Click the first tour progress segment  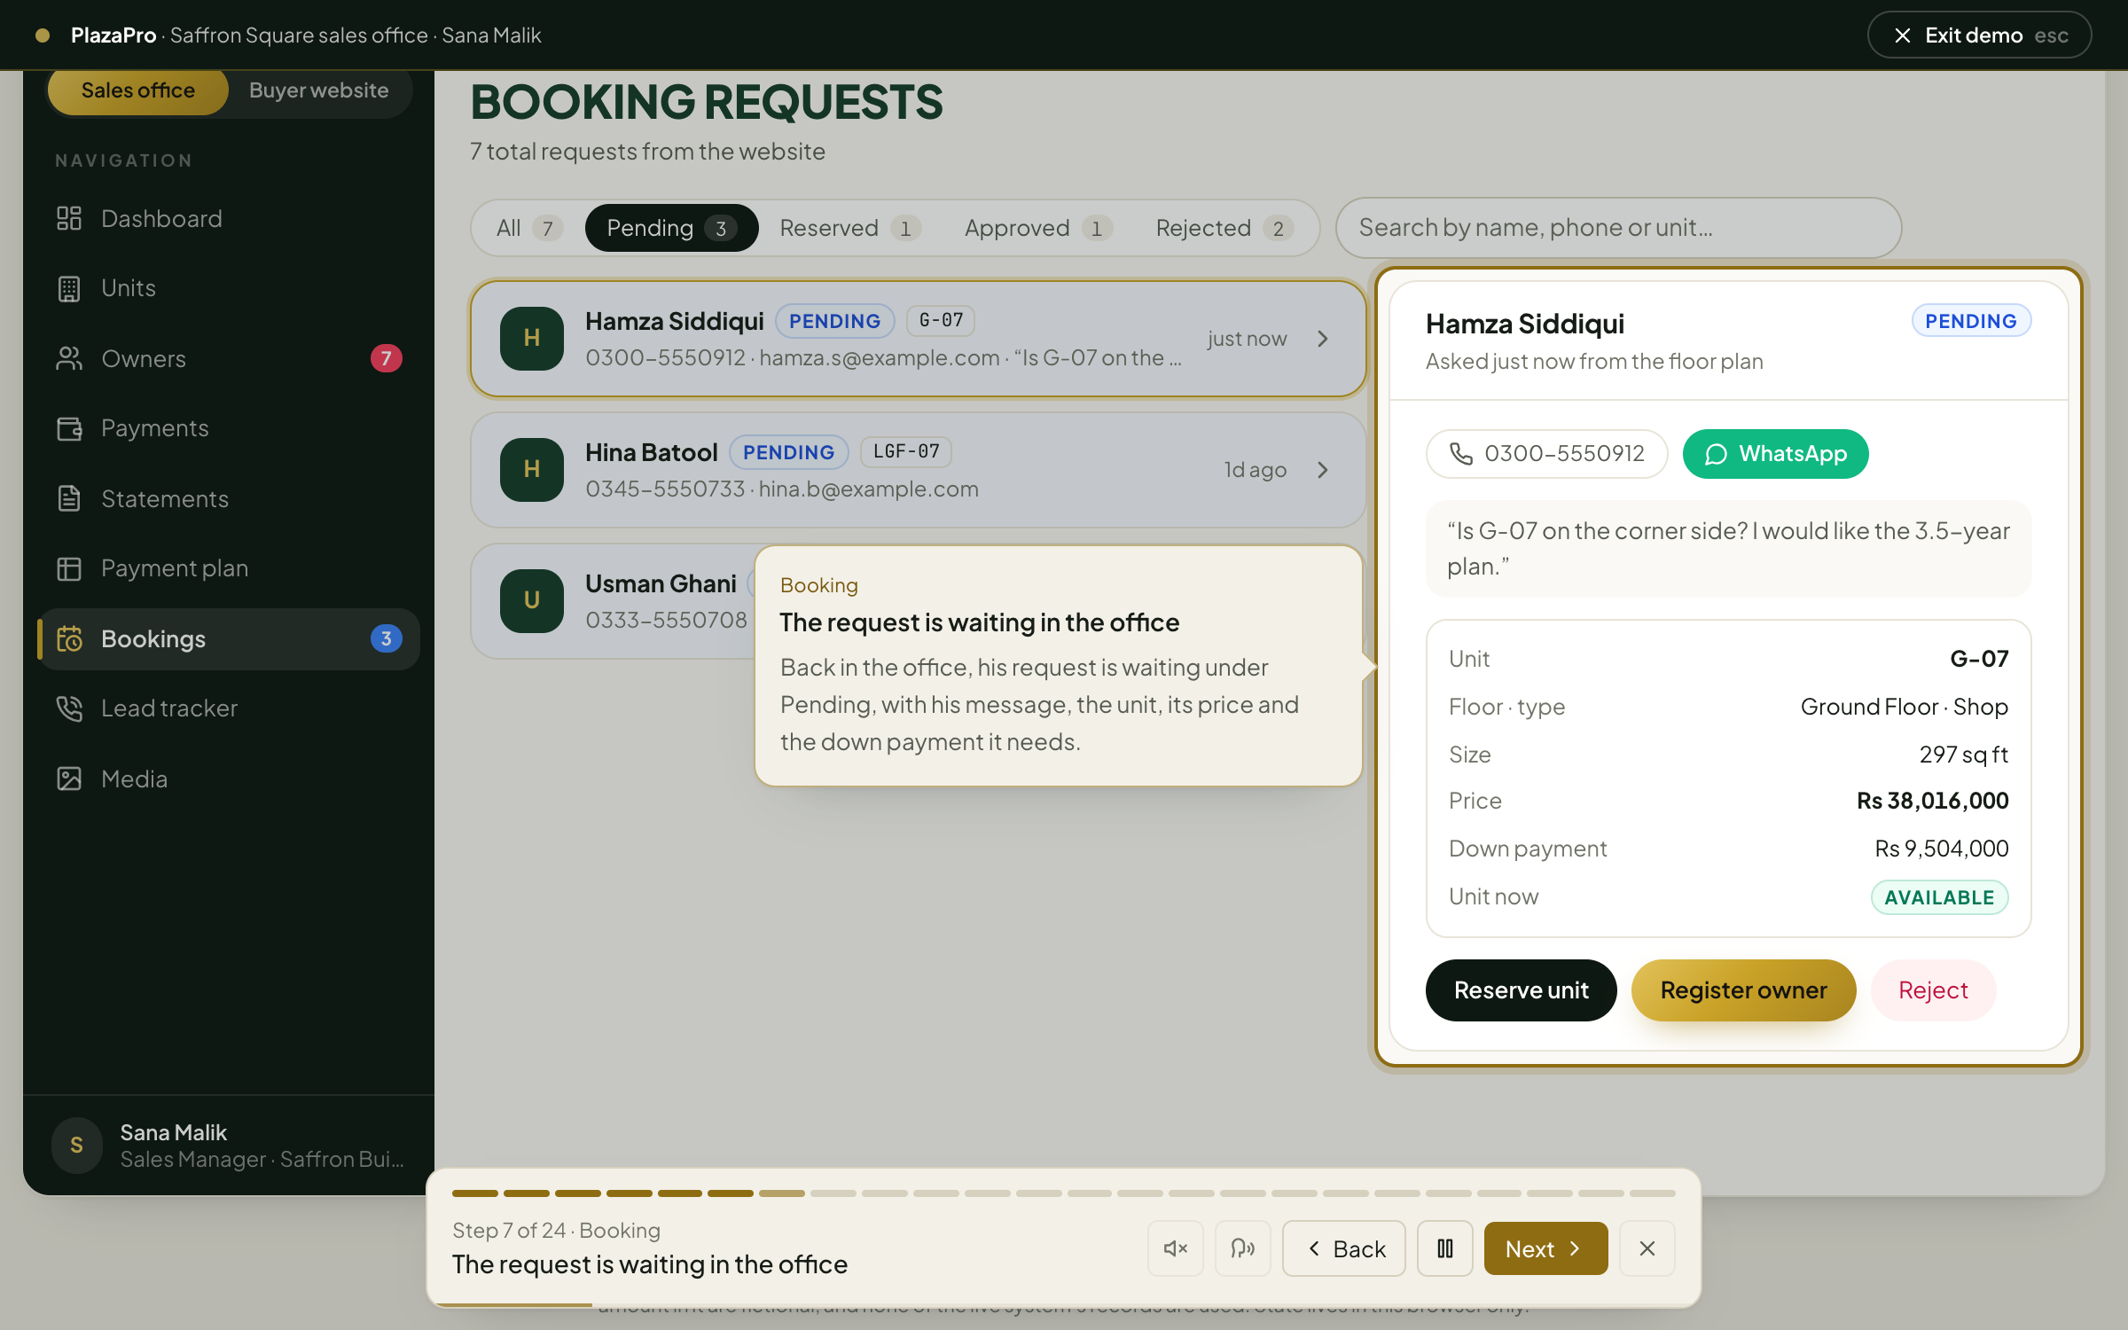click(475, 1193)
